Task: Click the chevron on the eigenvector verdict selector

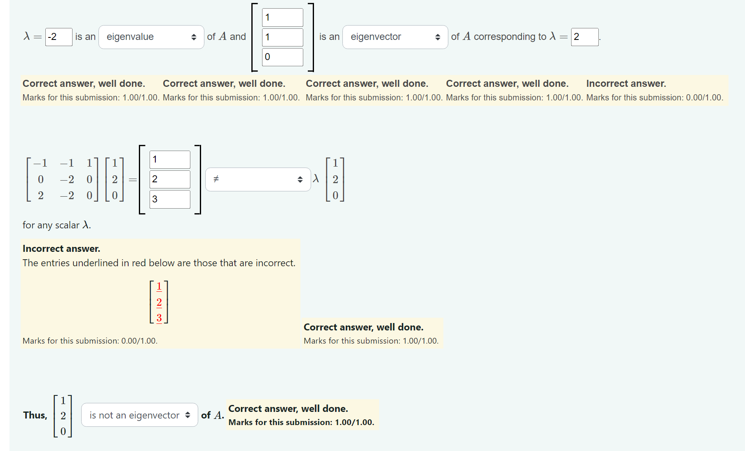Action: tap(189, 415)
